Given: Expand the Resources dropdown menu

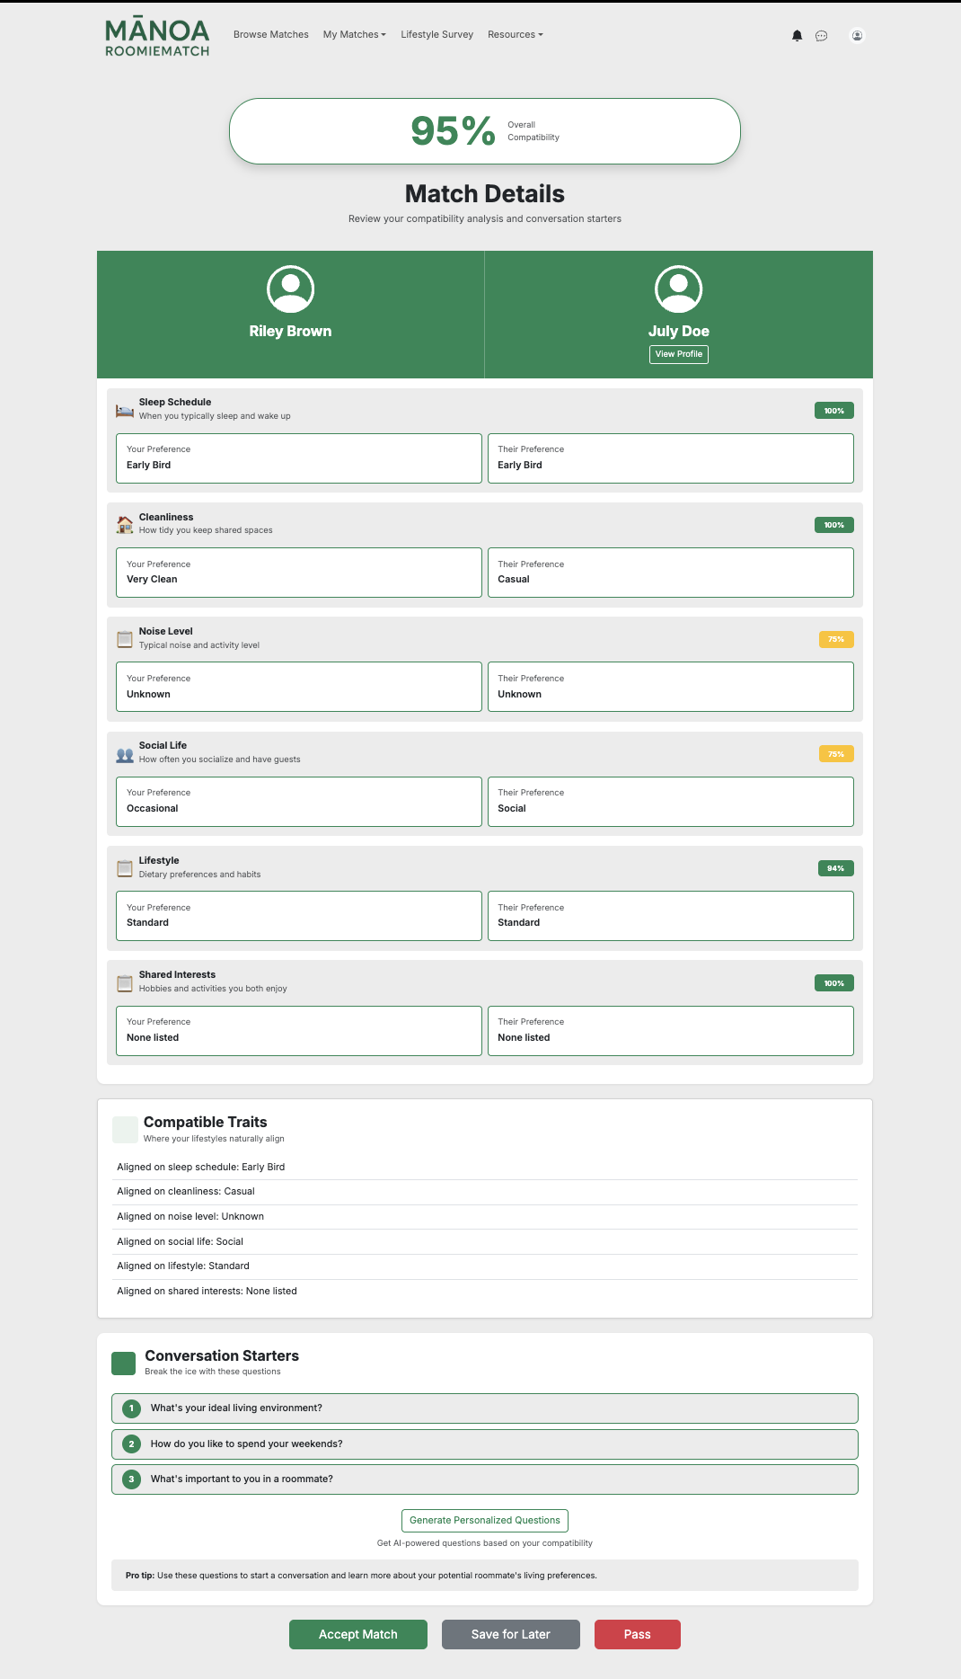Looking at the screenshot, I should [515, 35].
